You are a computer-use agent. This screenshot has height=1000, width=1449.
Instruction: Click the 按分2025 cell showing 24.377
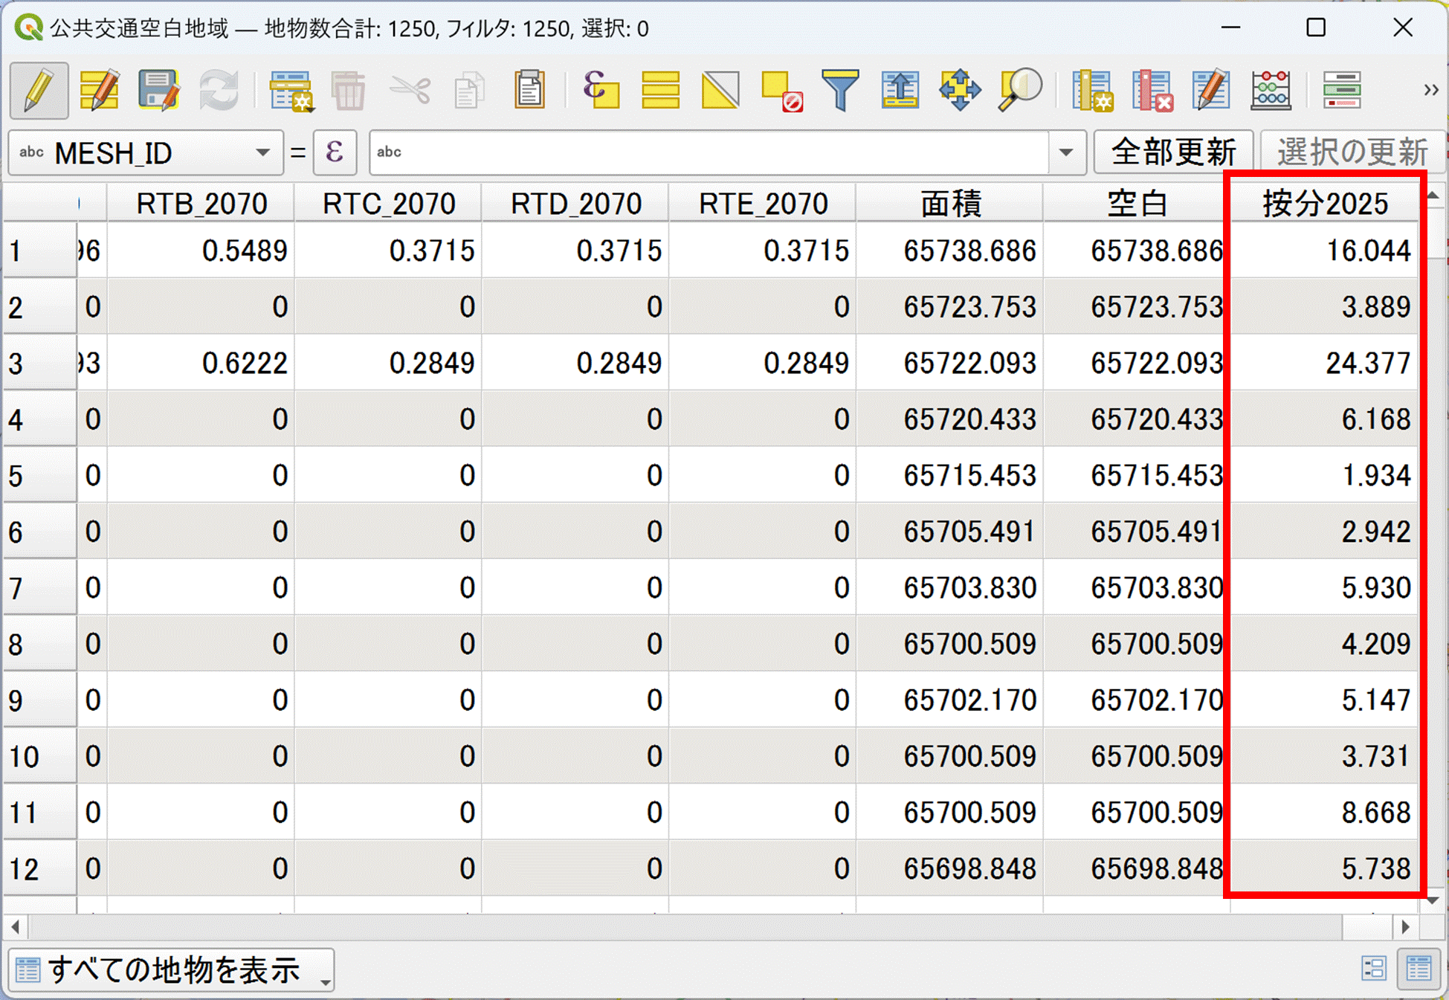tap(1325, 363)
